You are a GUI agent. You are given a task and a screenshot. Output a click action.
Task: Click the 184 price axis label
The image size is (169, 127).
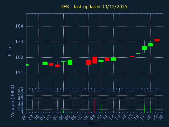[20, 26]
